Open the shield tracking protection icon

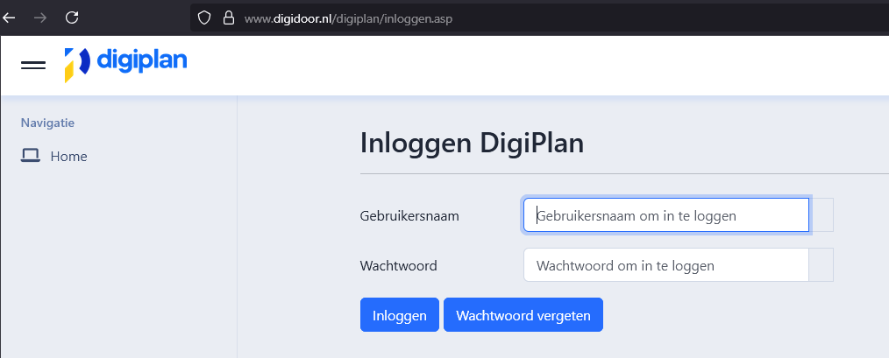tap(204, 17)
